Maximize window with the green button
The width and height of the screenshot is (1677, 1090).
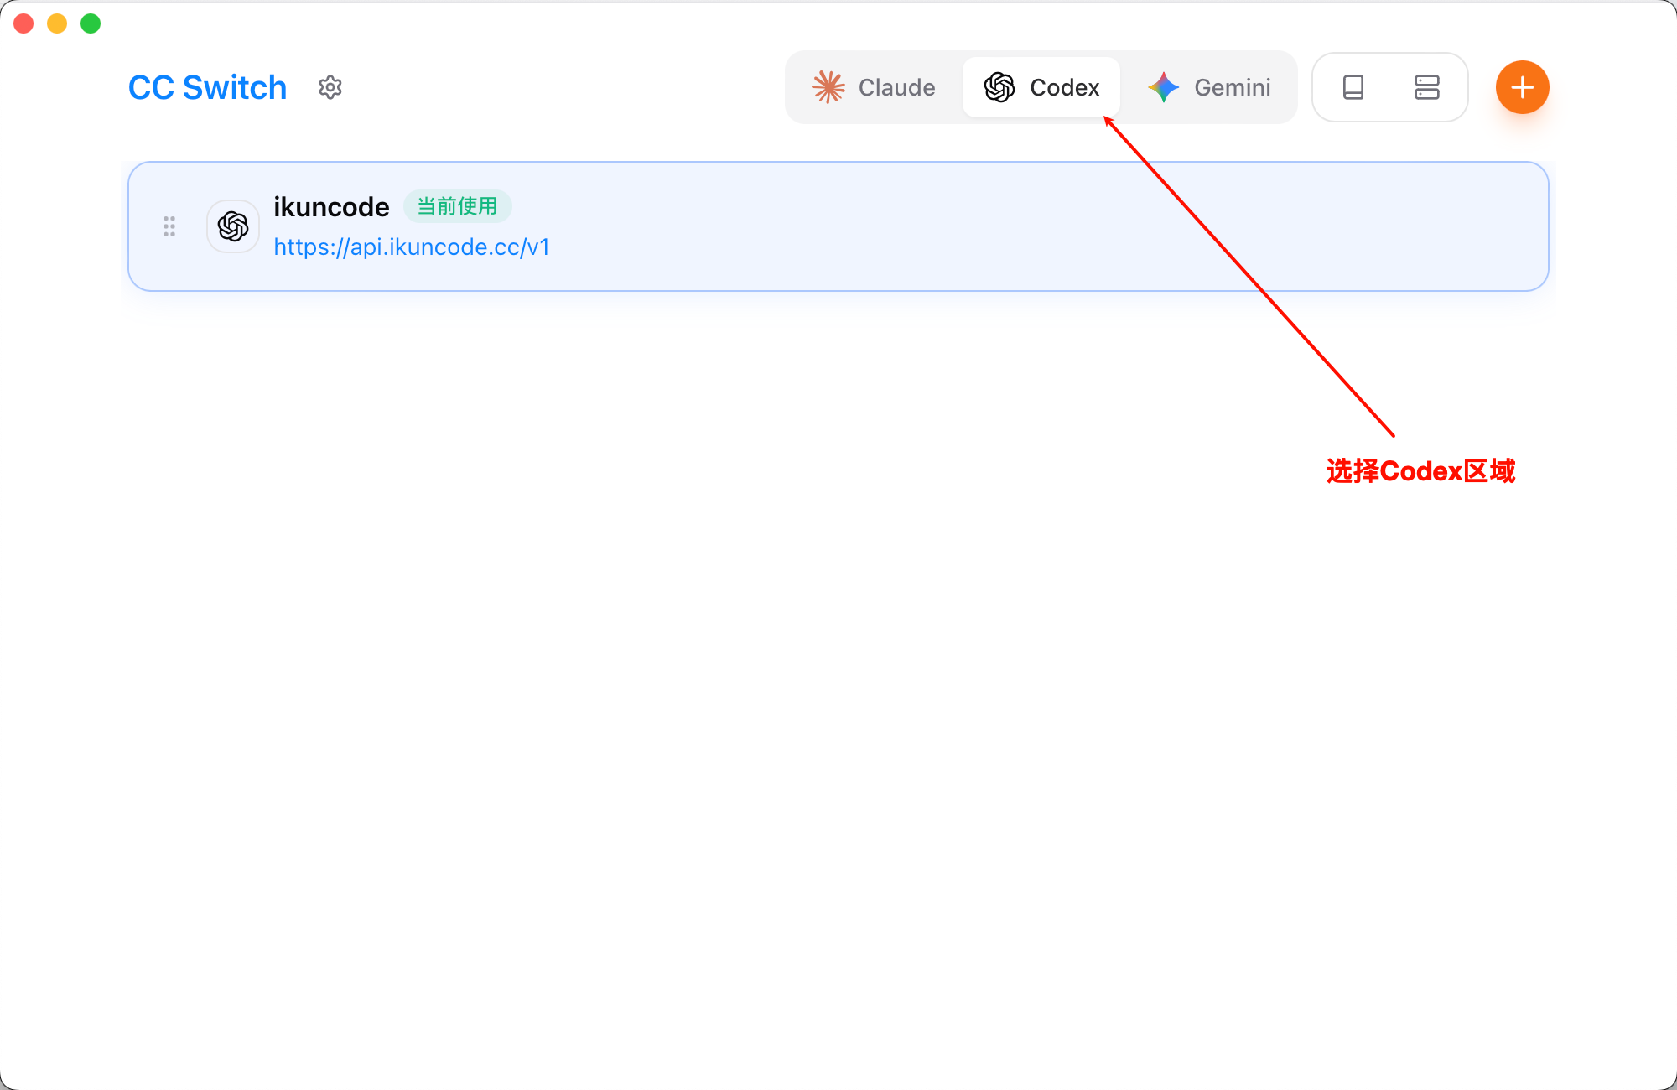91,23
